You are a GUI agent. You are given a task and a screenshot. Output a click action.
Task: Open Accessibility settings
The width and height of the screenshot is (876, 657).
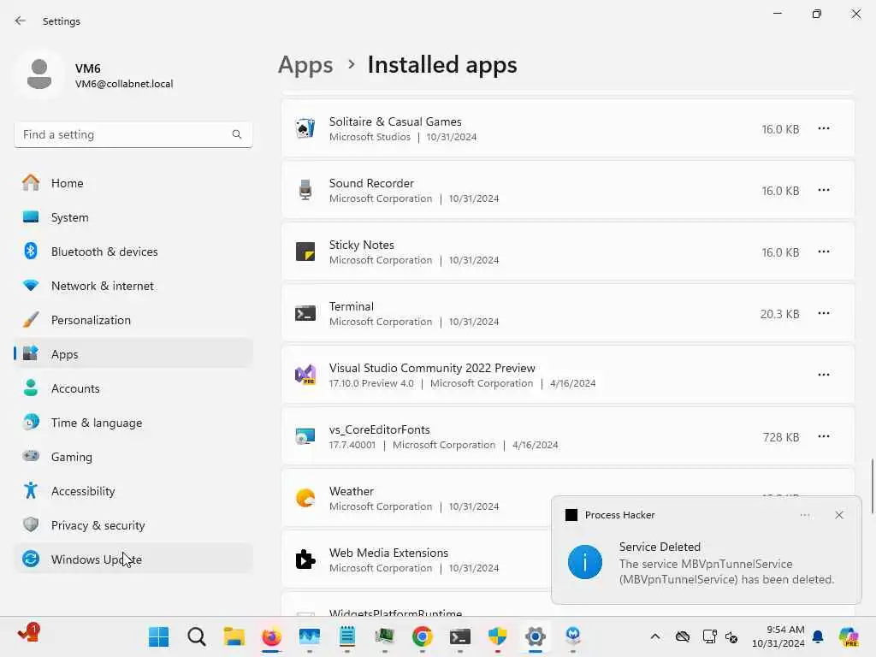coord(133,491)
